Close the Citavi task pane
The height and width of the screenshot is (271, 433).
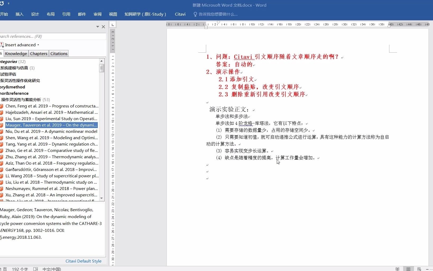coord(103,27)
